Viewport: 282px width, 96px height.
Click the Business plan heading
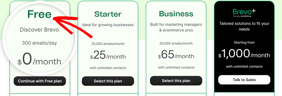[x=176, y=14]
